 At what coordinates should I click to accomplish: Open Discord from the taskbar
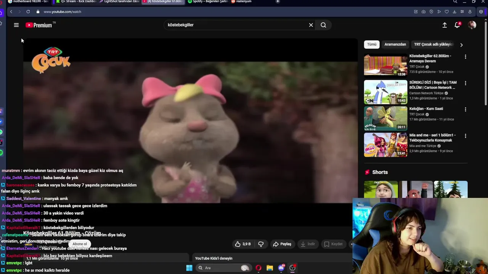(281, 268)
